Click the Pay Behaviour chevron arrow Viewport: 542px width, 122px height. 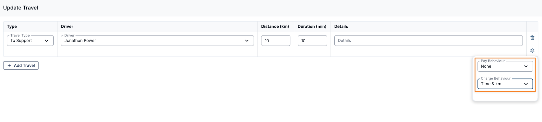coord(526,67)
